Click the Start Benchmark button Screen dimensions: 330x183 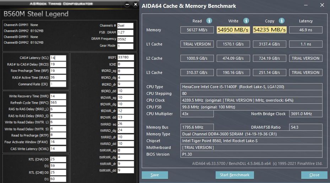(235, 175)
